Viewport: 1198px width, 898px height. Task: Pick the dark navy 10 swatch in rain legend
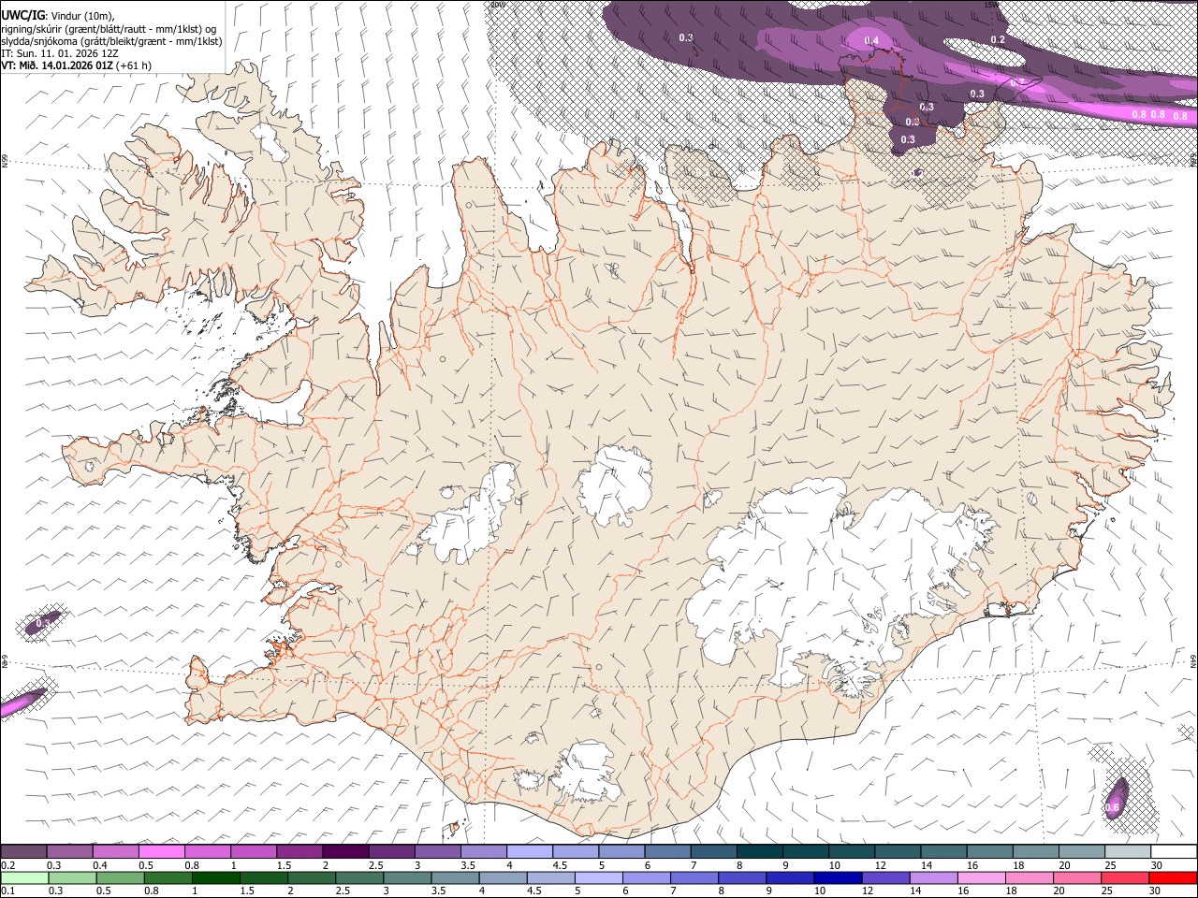[837, 877]
